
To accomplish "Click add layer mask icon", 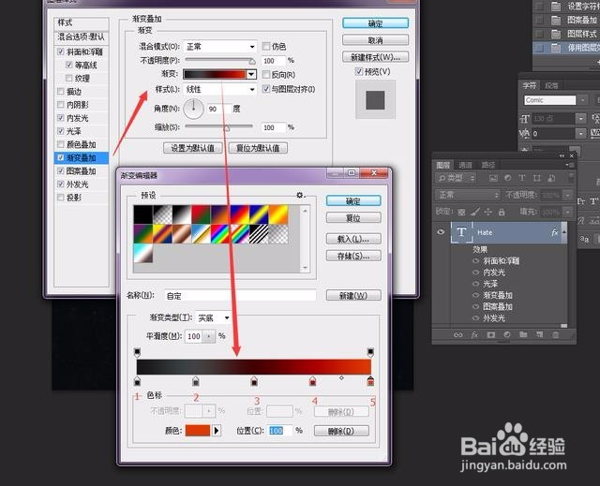I will [491, 334].
